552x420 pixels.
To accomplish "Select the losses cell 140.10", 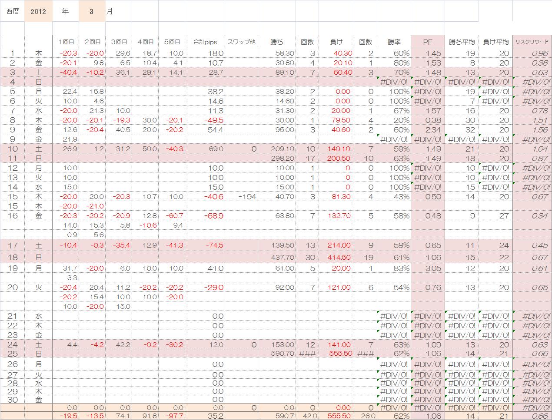I will pos(336,149).
